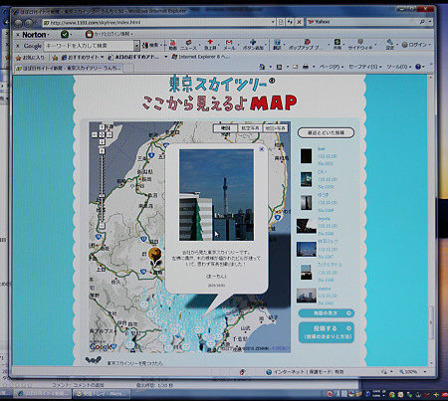Open the address bar history dropdown
448x401 pixels.
tap(273, 22)
